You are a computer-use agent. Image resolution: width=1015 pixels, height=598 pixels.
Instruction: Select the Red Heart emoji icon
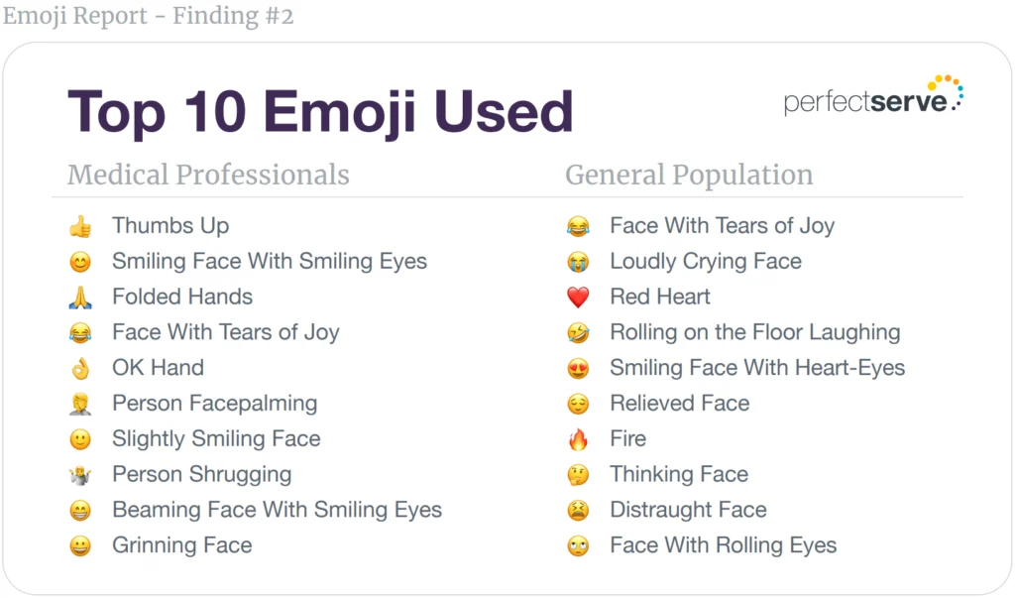tap(578, 298)
